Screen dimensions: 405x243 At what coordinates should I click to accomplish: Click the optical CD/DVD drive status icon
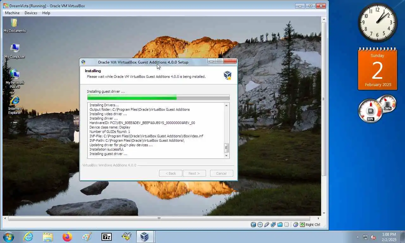point(260,225)
